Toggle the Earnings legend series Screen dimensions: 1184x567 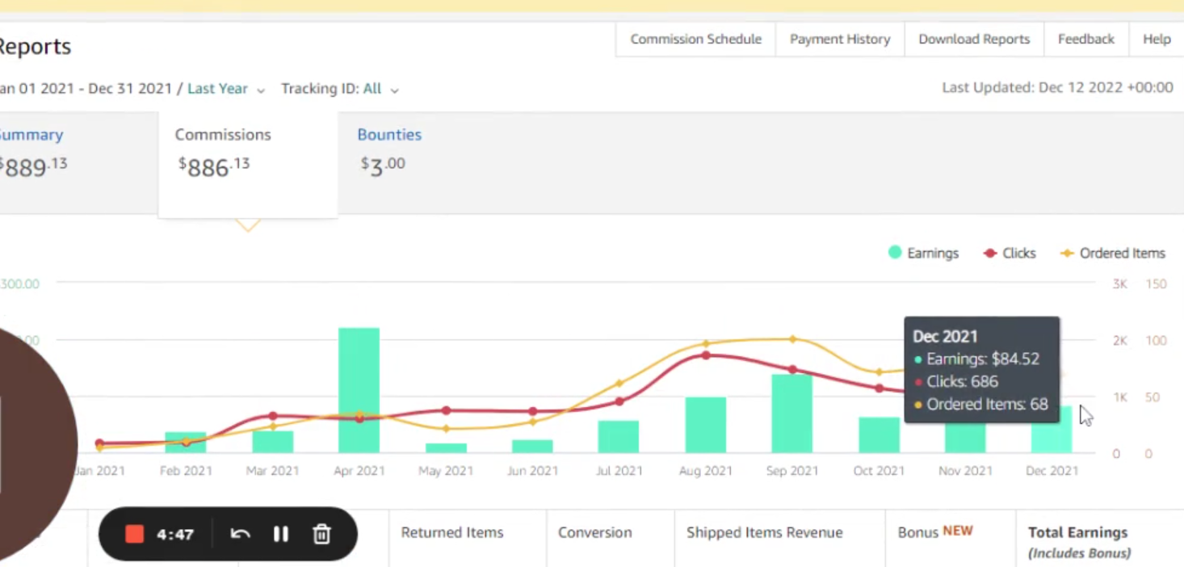(923, 253)
